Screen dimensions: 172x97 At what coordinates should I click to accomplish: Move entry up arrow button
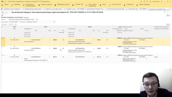pyautogui.click(x=10, y=24)
